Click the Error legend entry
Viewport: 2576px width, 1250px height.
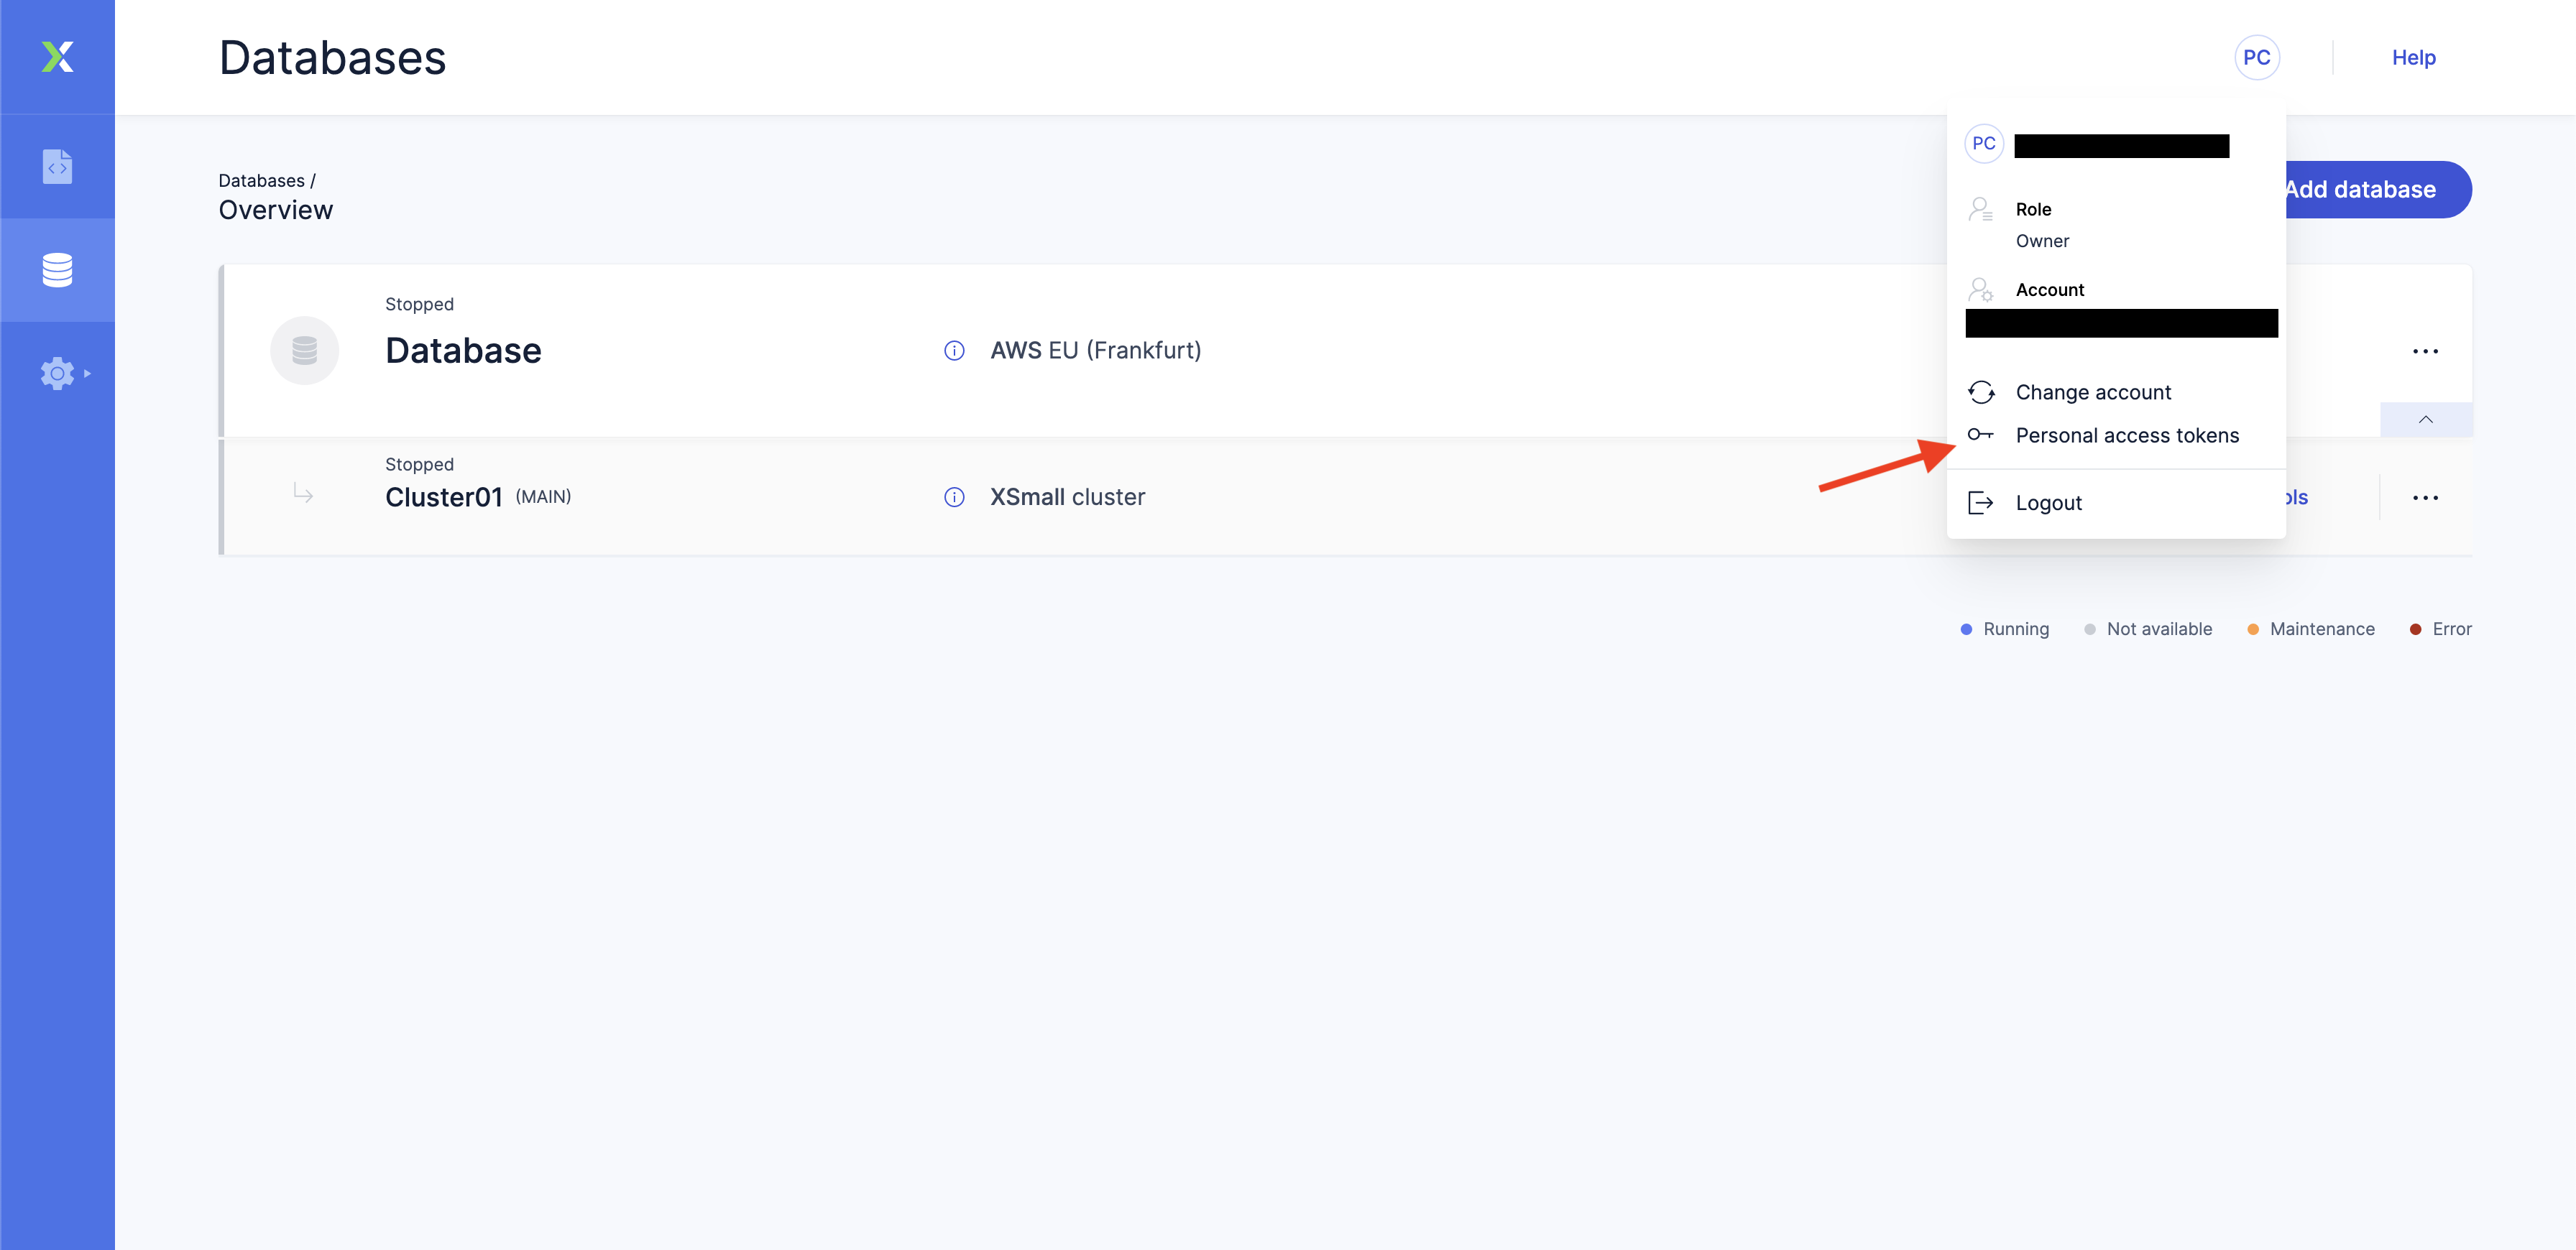[x=2440, y=629]
